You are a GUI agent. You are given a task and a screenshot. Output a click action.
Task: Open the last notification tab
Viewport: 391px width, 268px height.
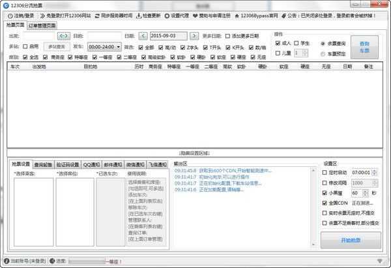pyautogui.click(x=158, y=165)
